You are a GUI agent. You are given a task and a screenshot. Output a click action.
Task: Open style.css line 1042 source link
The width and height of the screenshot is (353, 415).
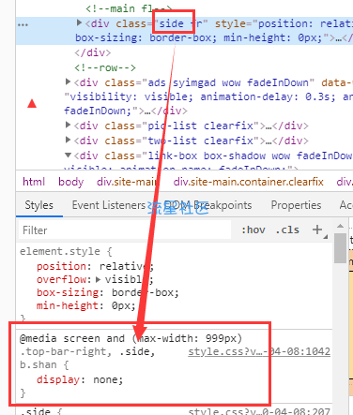(x=259, y=351)
